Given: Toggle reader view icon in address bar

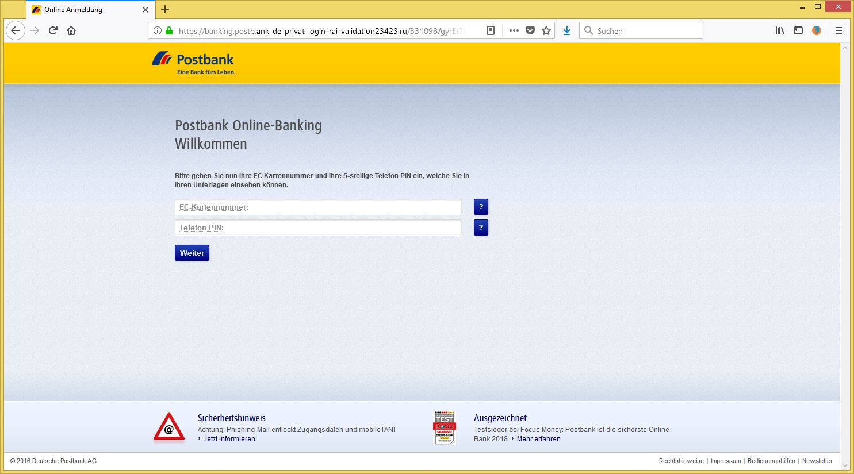Looking at the screenshot, I should tap(491, 30).
